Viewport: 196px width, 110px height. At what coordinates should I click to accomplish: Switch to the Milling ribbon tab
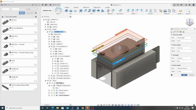pyautogui.click(x=58, y=8)
